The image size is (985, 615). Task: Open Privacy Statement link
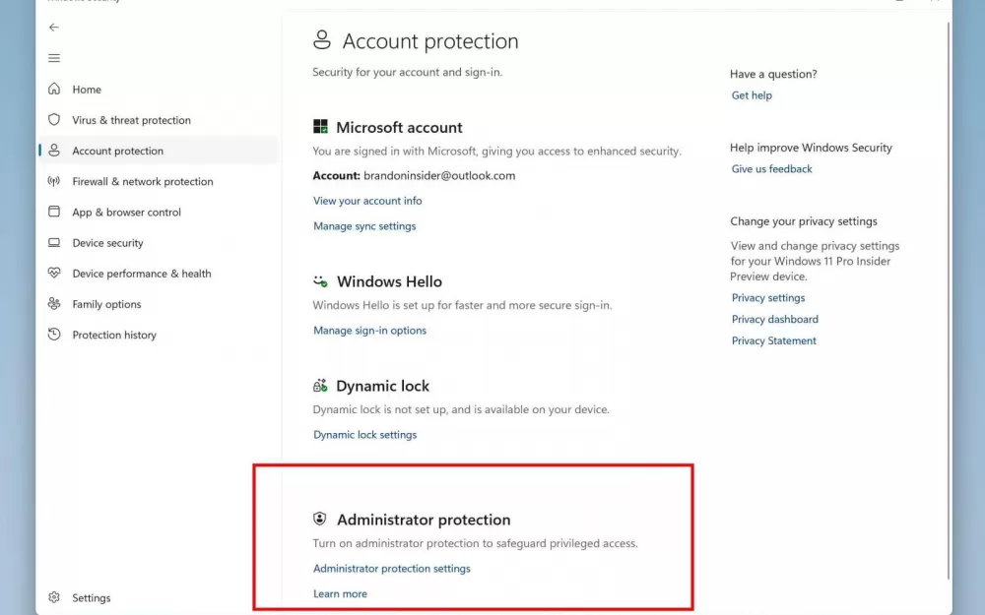[x=773, y=340]
